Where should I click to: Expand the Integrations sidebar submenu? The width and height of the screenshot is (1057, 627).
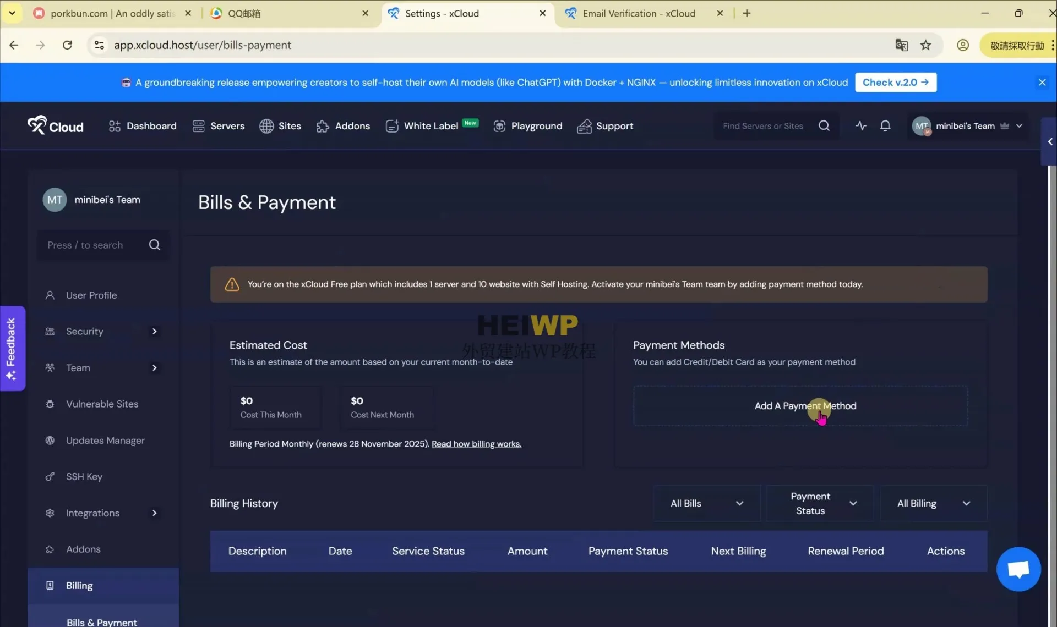coord(154,513)
